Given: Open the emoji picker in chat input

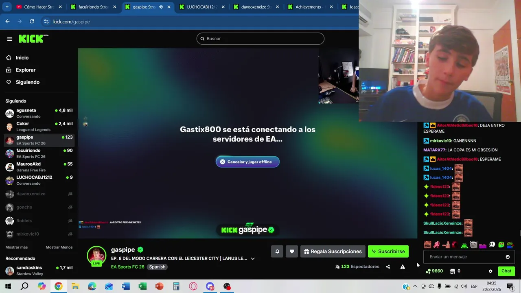Looking at the screenshot, I should (508, 257).
